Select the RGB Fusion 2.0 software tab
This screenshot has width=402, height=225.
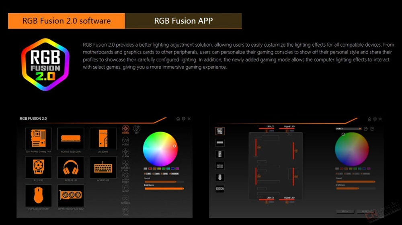click(x=66, y=21)
